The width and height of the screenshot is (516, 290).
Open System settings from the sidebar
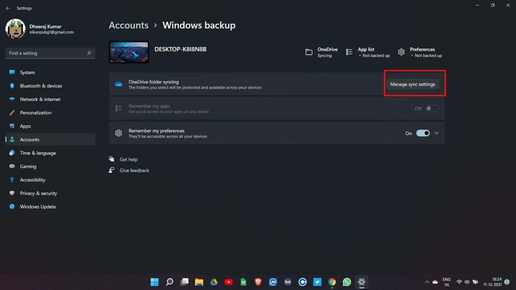(x=27, y=72)
